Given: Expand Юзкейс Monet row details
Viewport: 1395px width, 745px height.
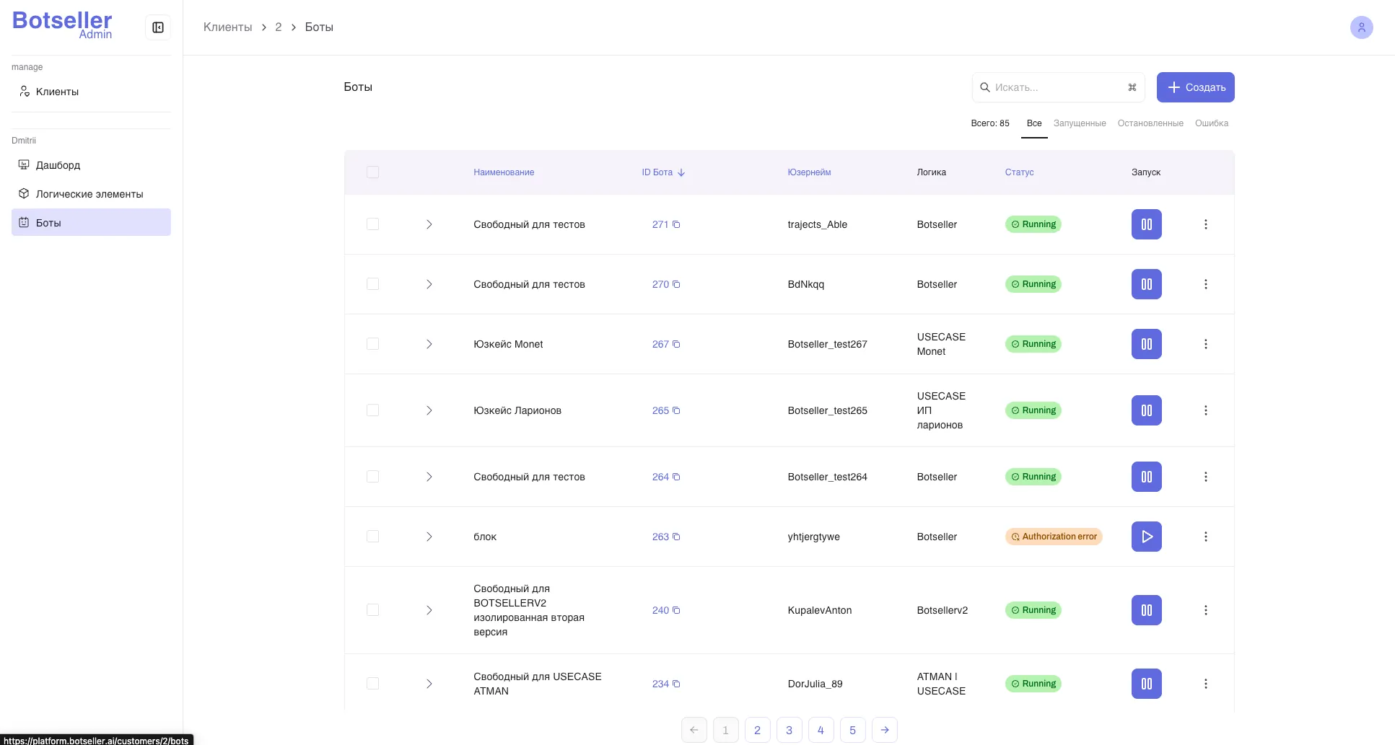Looking at the screenshot, I should tap(429, 344).
